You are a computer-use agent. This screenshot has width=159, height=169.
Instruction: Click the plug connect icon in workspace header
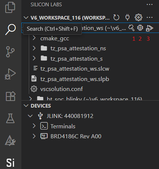(127, 17)
